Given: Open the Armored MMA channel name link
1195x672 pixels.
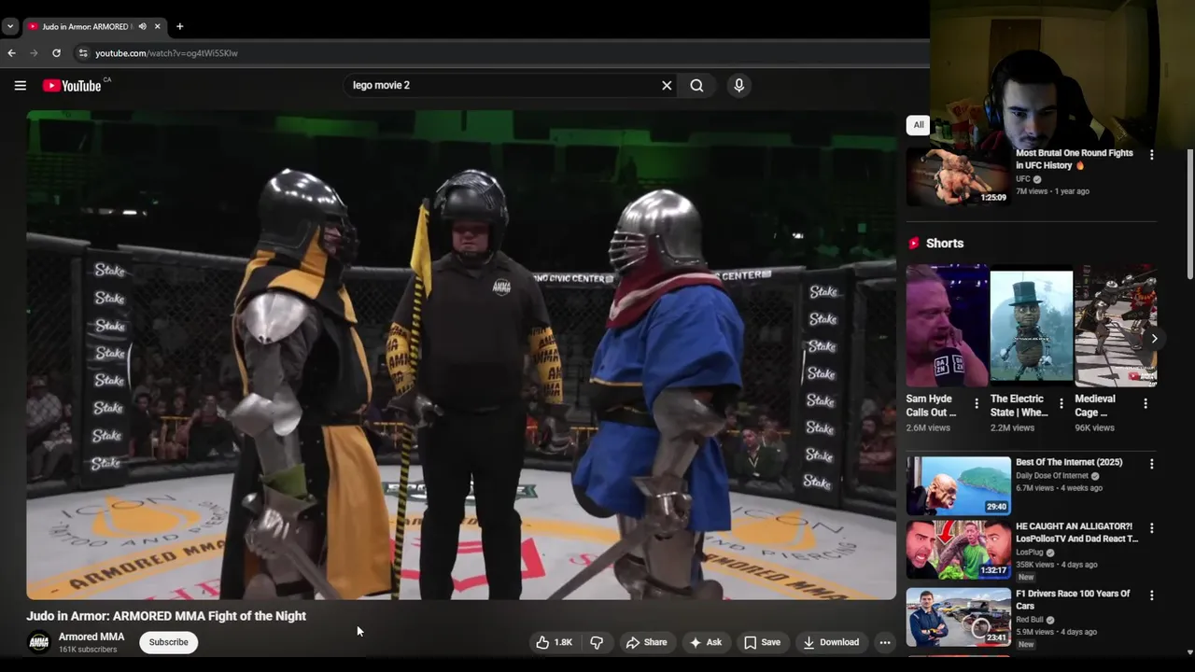Looking at the screenshot, I should pyautogui.click(x=91, y=637).
